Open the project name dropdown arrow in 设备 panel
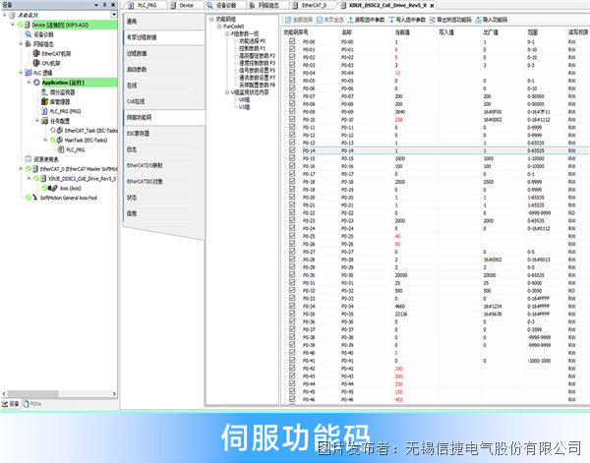590x463 pixels. tap(114, 15)
